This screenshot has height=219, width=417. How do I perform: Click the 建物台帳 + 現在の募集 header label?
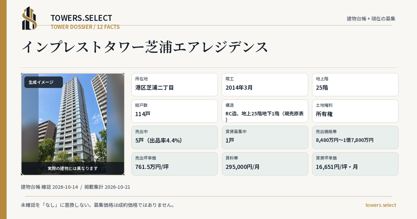point(371,18)
